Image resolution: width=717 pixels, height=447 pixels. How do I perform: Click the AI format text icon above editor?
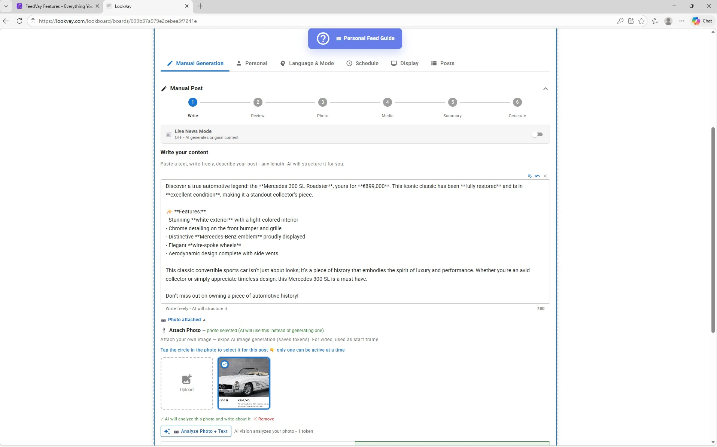(x=530, y=176)
